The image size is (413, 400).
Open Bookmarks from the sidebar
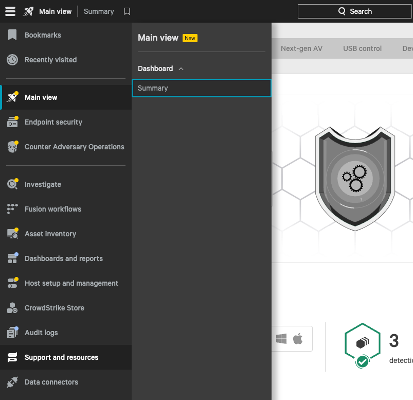[x=43, y=35]
